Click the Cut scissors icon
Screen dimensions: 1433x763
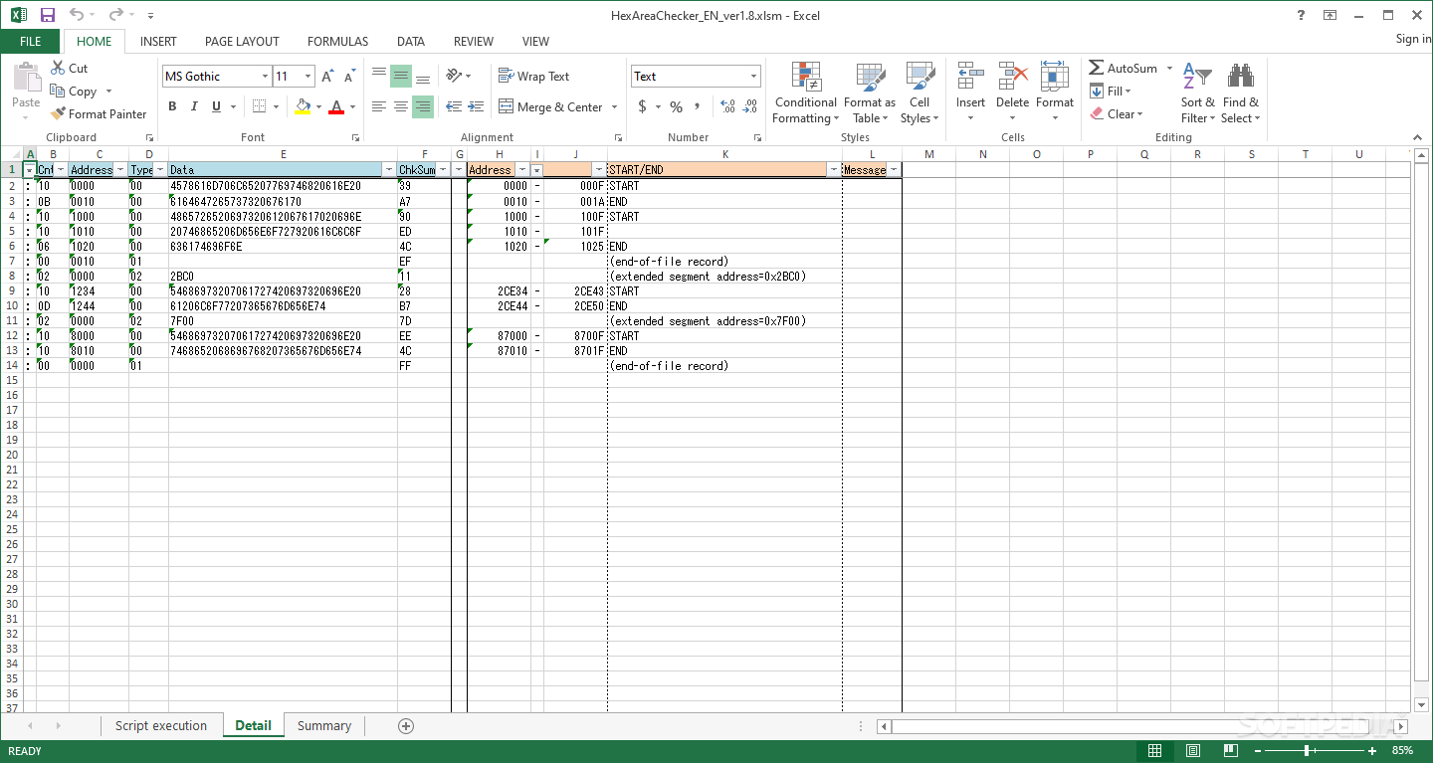58,68
